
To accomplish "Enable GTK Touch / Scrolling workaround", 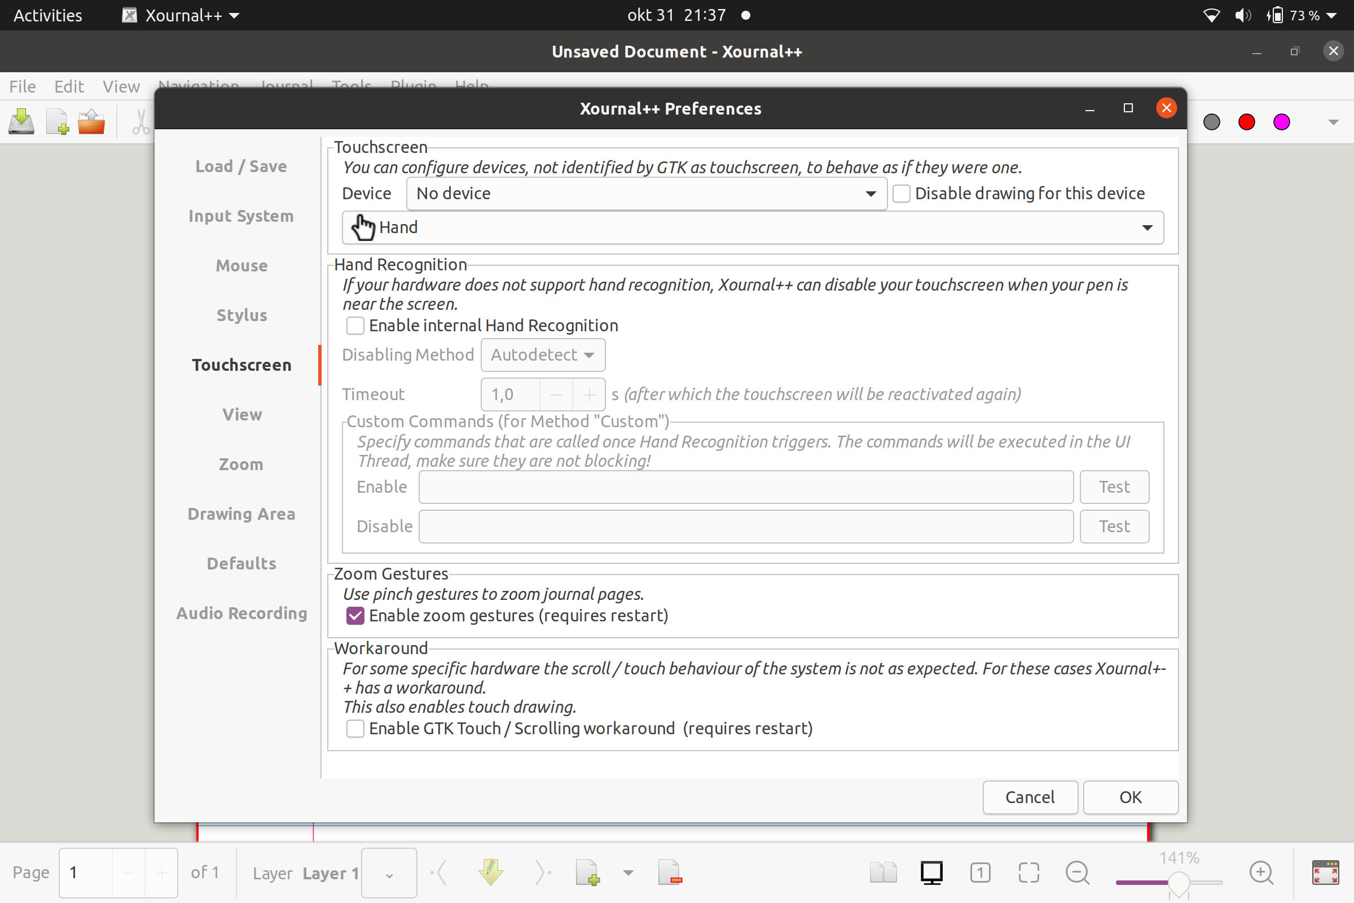I will point(355,728).
